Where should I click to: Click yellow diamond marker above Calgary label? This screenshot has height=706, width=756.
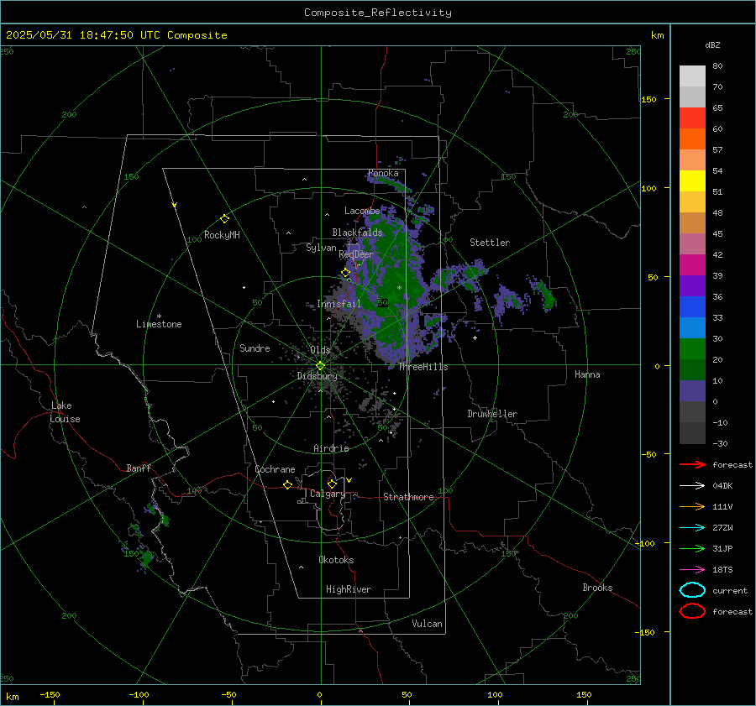[332, 484]
